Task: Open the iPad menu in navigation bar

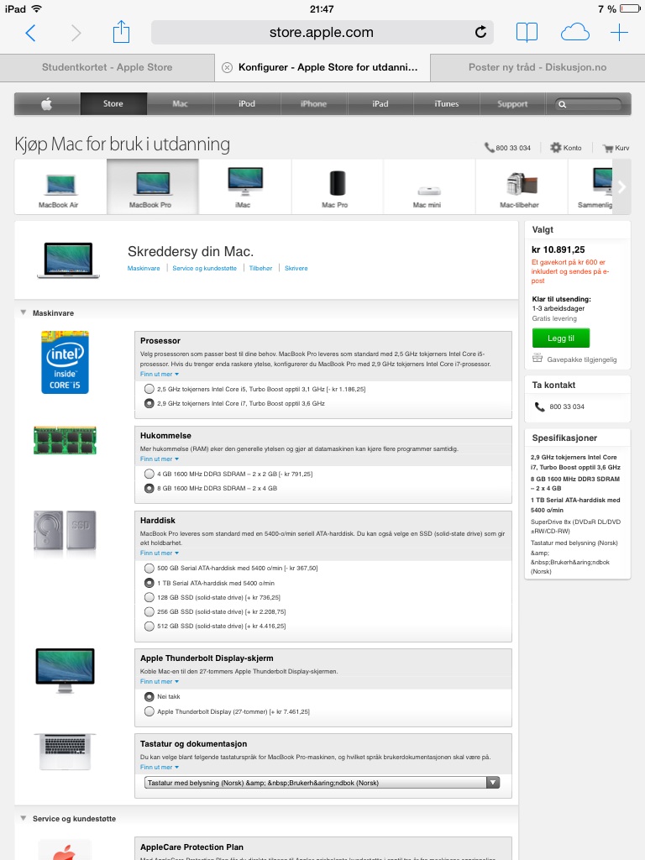Action: 380,103
